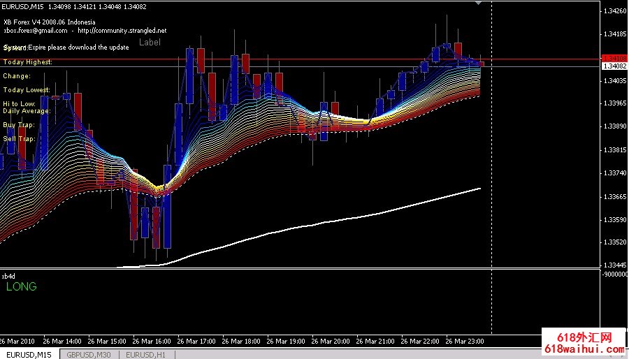This screenshot has height=359, width=629.
Task: Click the 1.34260 price on the scale
Action: [615, 11]
